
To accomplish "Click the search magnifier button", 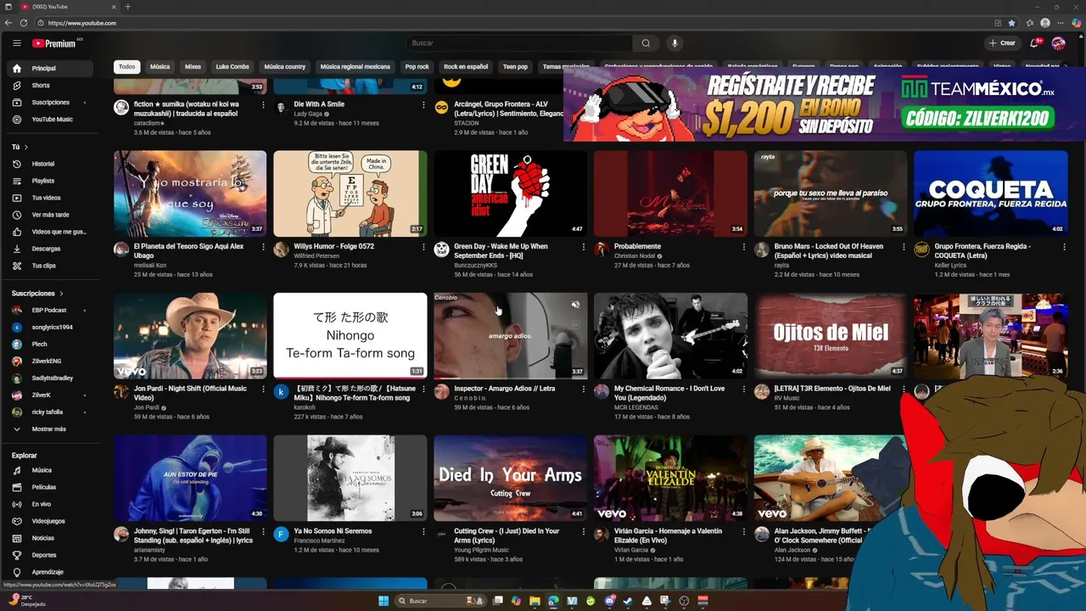I will [x=646, y=43].
